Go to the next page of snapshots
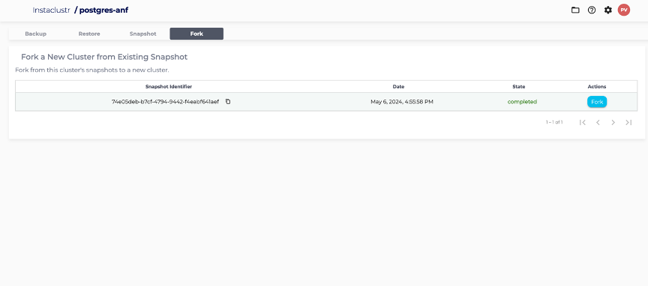648x286 pixels. (613, 122)
